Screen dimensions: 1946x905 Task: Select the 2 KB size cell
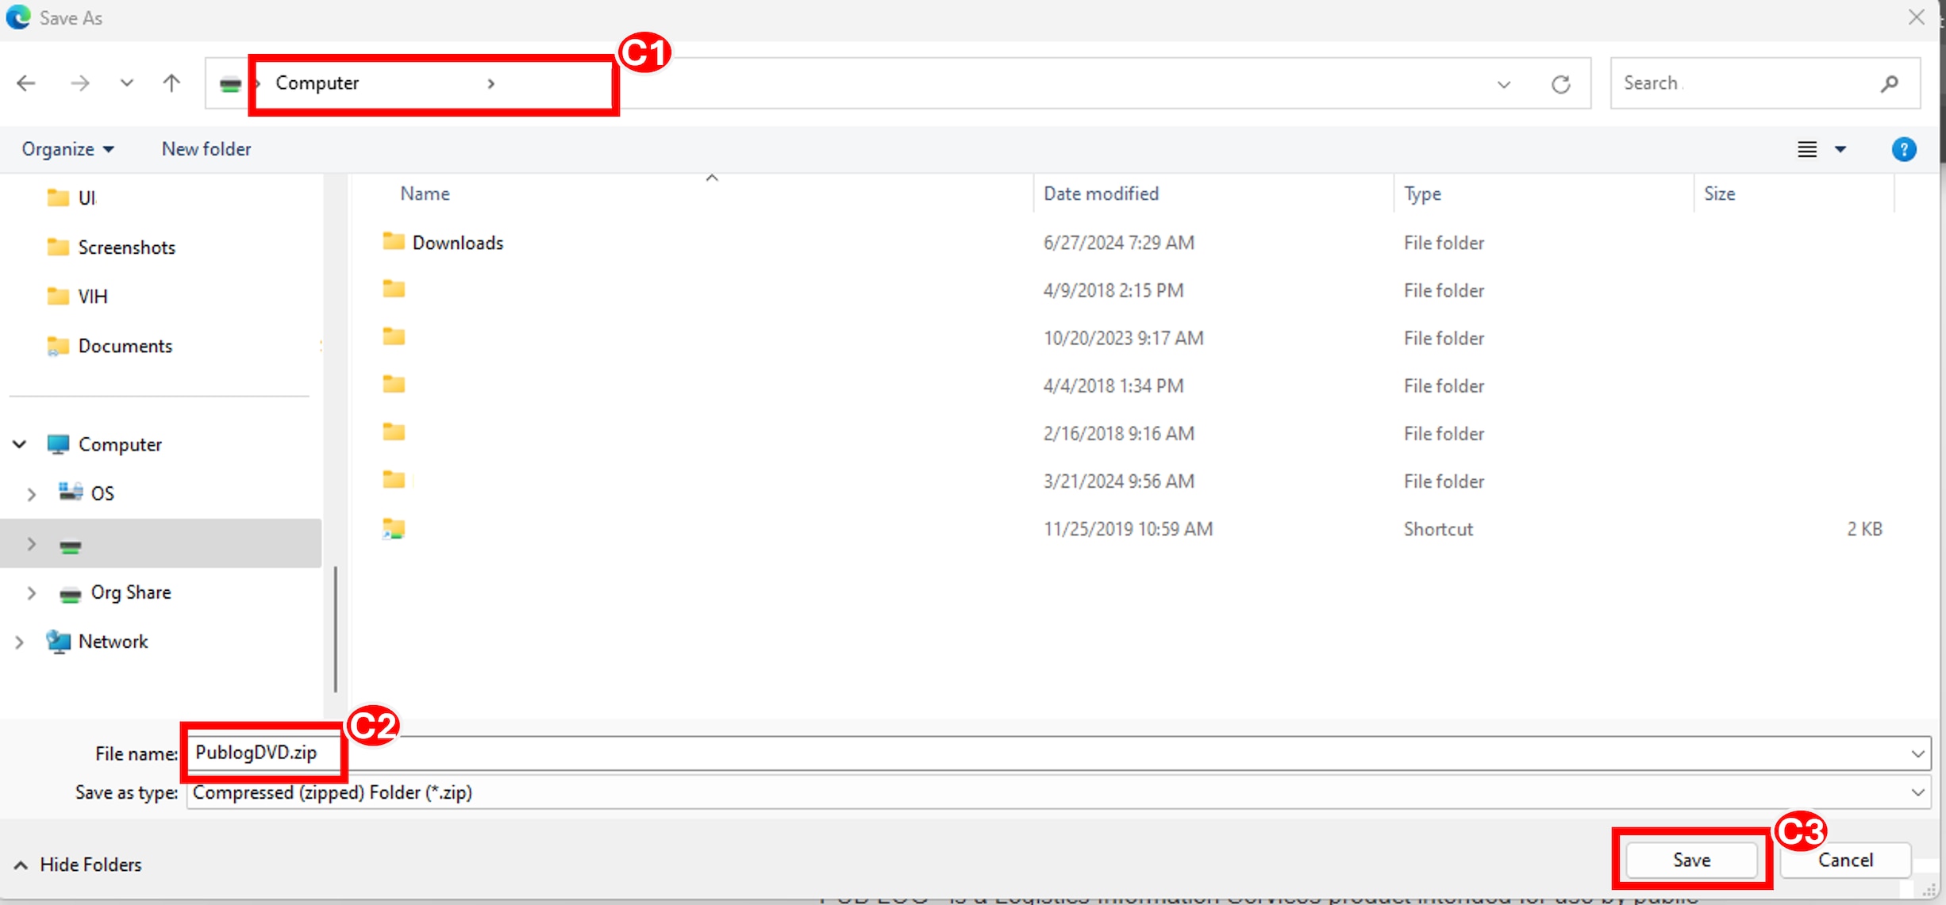(1864, 529)
